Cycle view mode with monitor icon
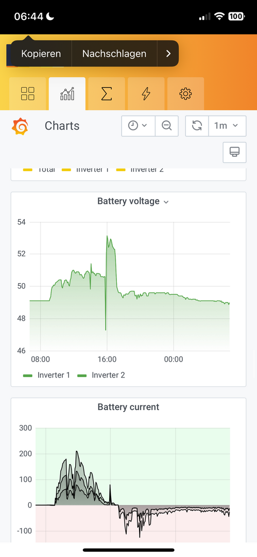 [x=235, y=152]
